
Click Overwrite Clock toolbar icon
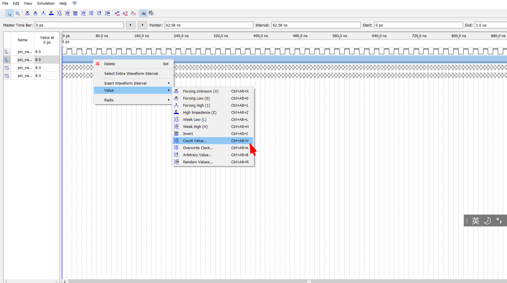[91, 13]
